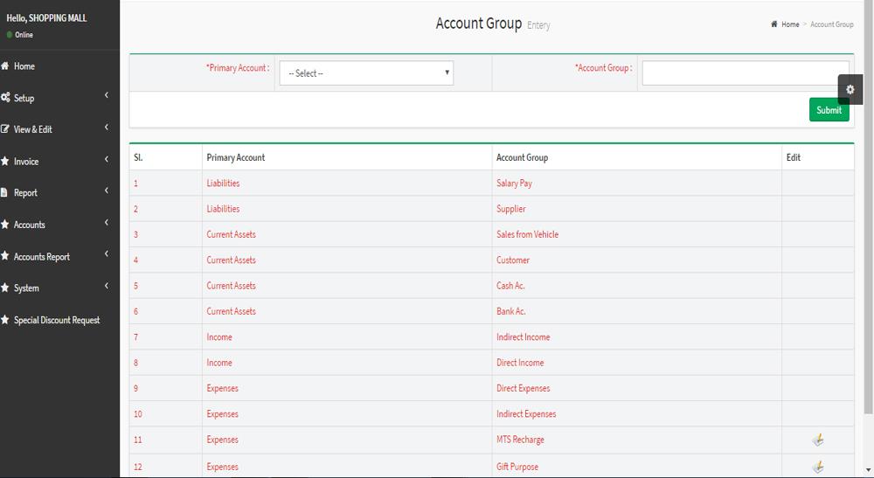874x478 pixels.
Task: Select the Salary Pay cell
Action: coord(636,184)
